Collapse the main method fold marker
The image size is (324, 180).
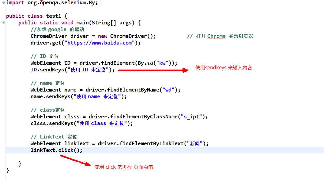(x=4, y=23)
